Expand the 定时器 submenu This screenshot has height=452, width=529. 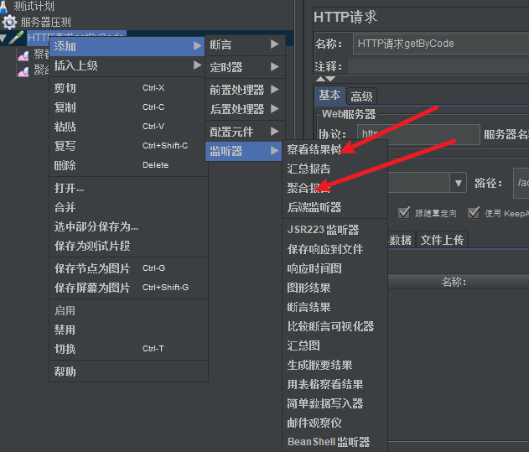(246, 67)
